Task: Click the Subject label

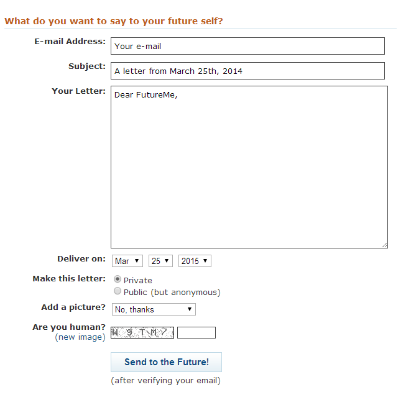Action: click(x=87, y=66)
